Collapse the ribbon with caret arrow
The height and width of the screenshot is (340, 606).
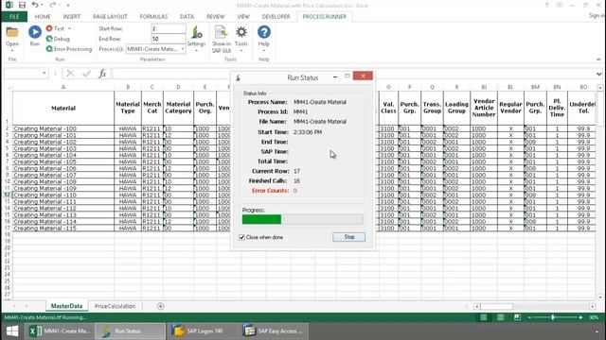pos(598,59)
